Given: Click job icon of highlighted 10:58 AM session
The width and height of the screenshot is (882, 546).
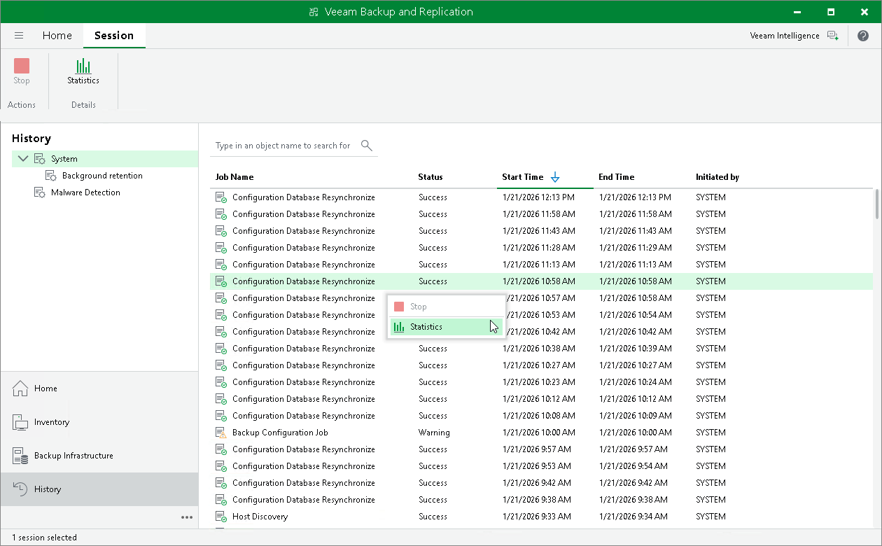Looking at the screenshot, I should click(x=221, y=281).
